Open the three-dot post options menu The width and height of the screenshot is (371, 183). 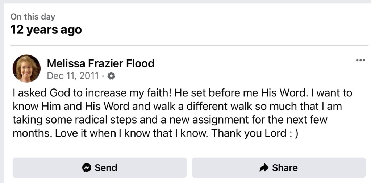pos(360,60)
